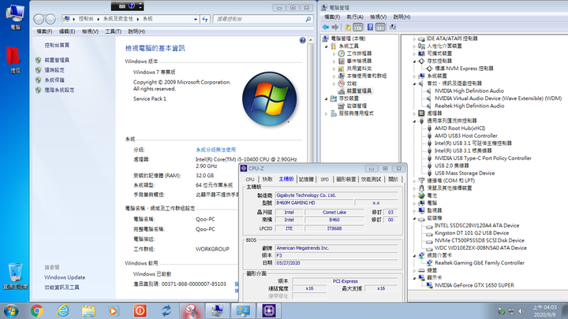Screen dimensions: 568x319
Task: Open the address bar dropdown arrow
Action: (x=196, y=19)
